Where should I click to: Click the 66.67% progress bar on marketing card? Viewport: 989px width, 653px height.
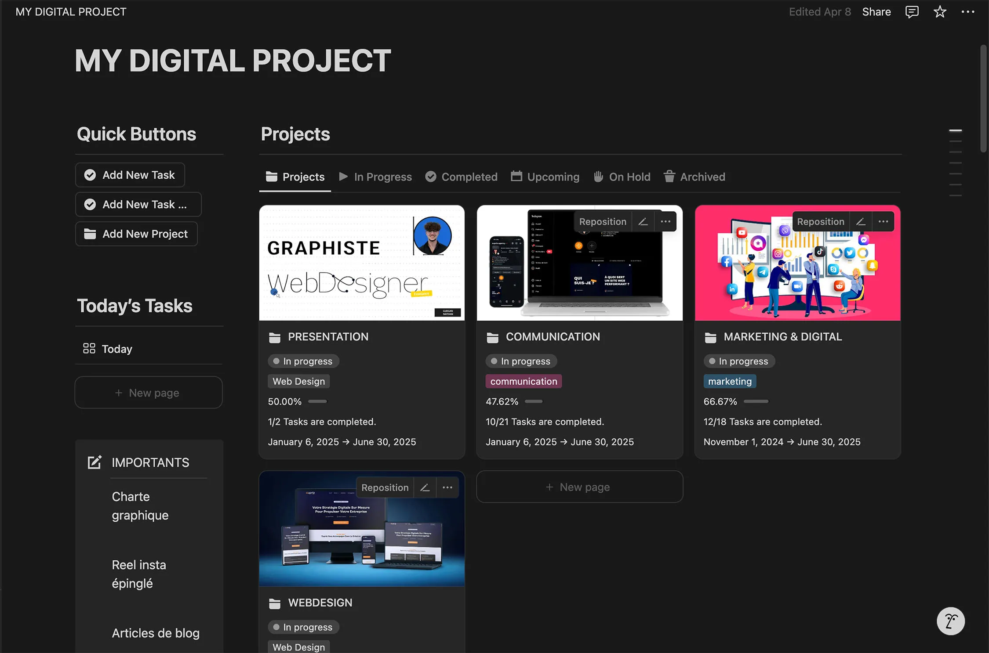756,401
